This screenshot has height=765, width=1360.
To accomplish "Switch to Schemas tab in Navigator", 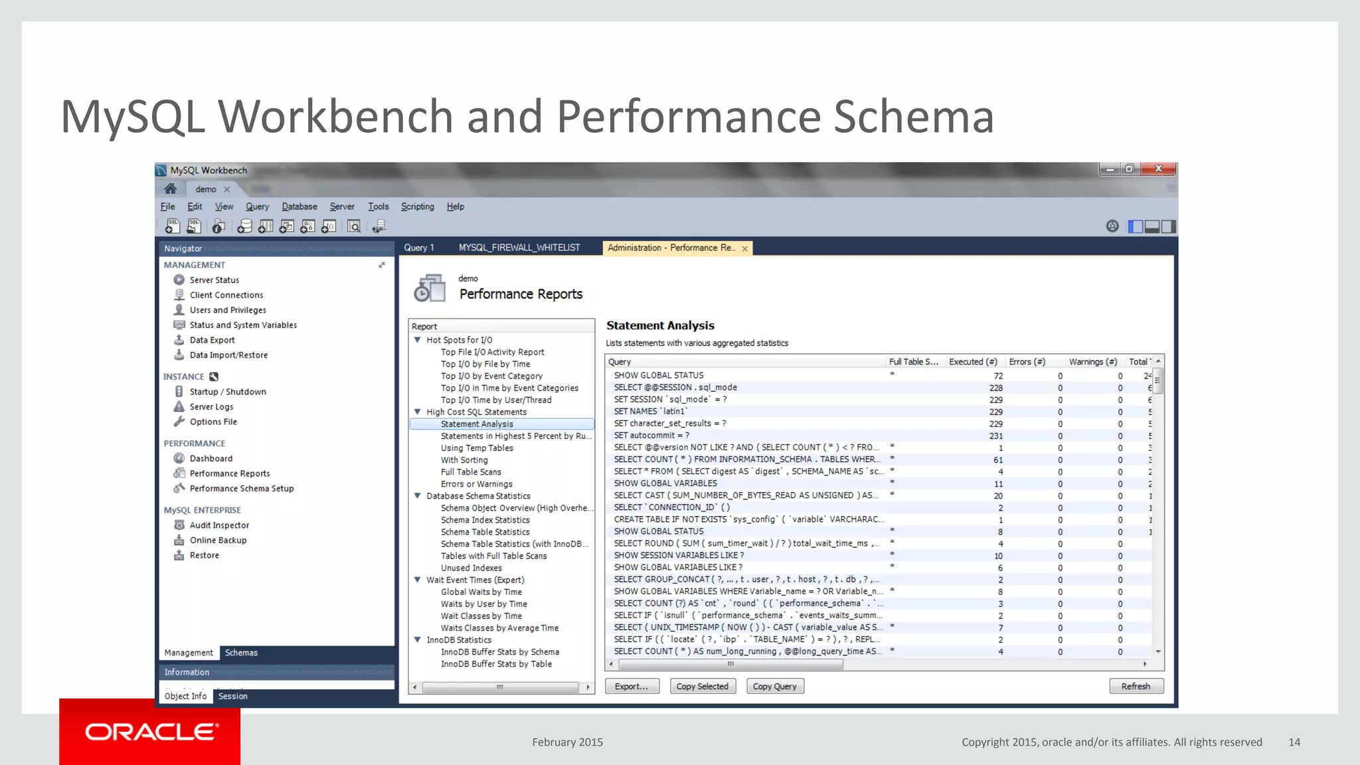I will [241, 653].
